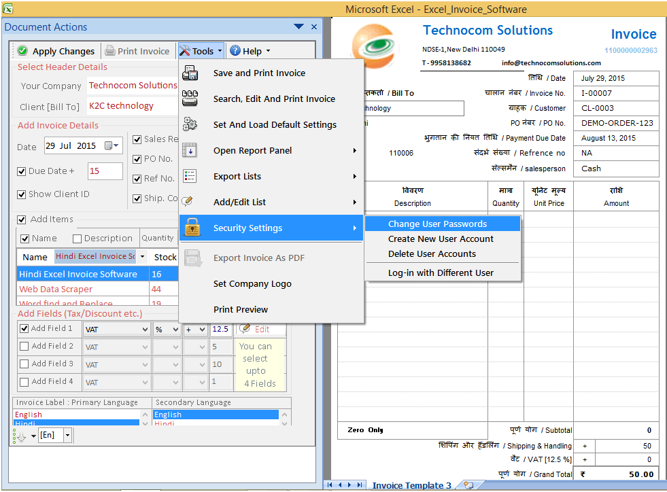
Task: Click the blue Help question mark icon
Action: pyautogui.click(x=235, y=50)
